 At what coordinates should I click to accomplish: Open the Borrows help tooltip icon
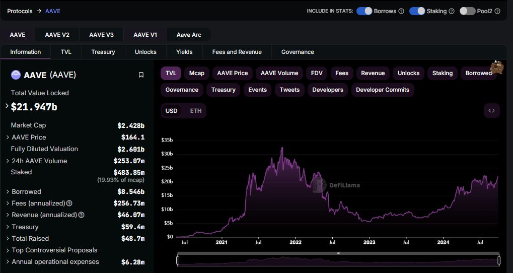coord(401,11)
